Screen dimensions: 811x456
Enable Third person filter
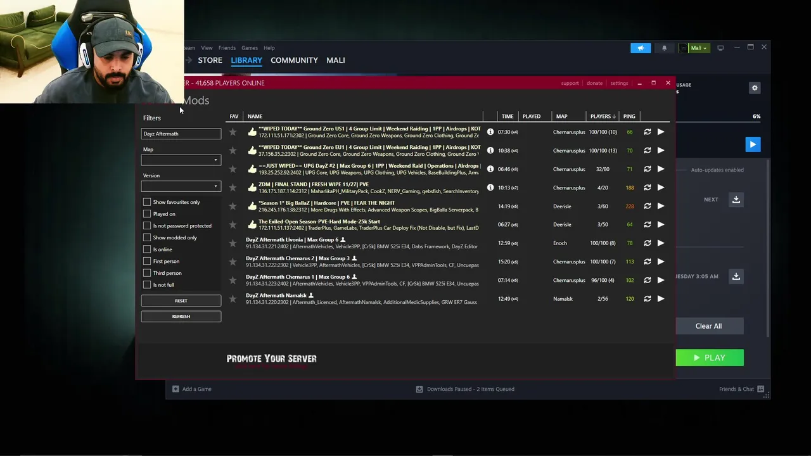click(147, 273)
